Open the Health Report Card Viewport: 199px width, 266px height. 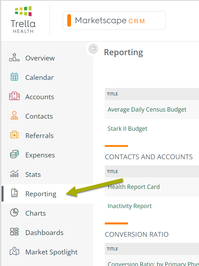[x=134, y=187]
